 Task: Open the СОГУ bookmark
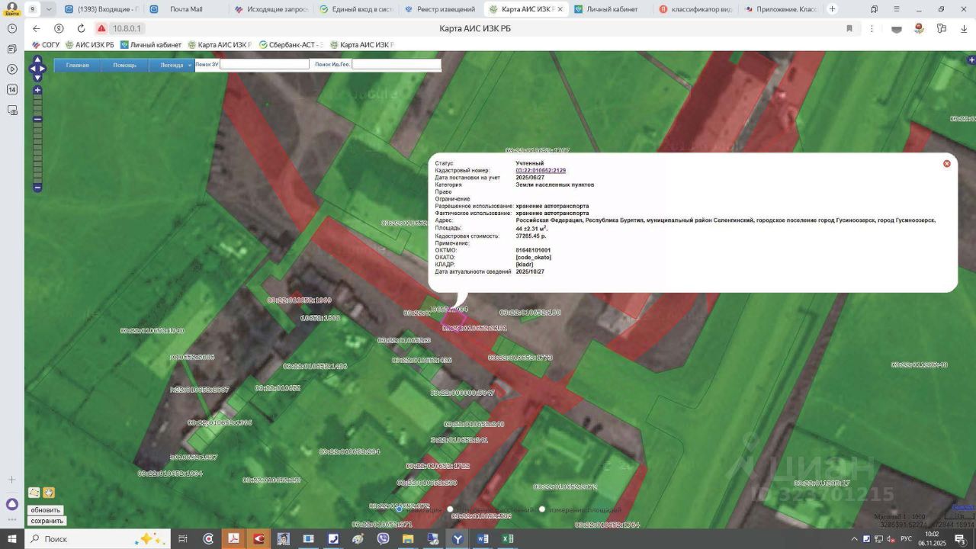click(46, 45)
